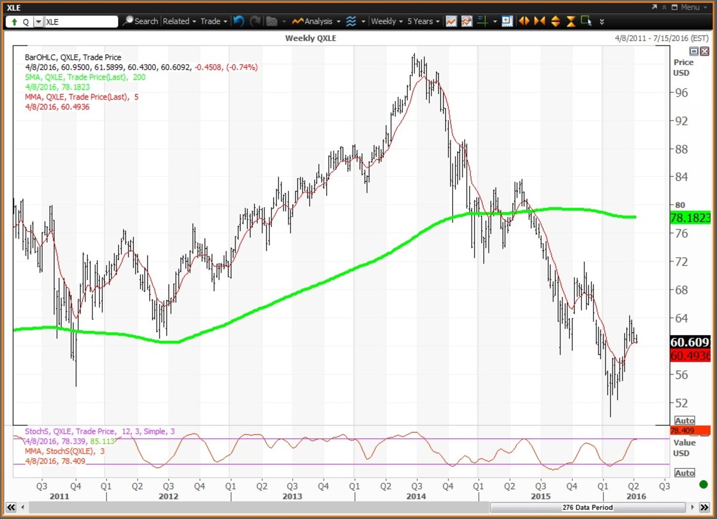Click the Weekly QXLE chart title
717x519 pixels.
coord(310,38)
